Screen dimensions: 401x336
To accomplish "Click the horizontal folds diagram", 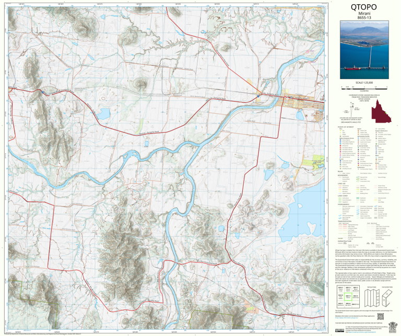I will tap(387, 298).
